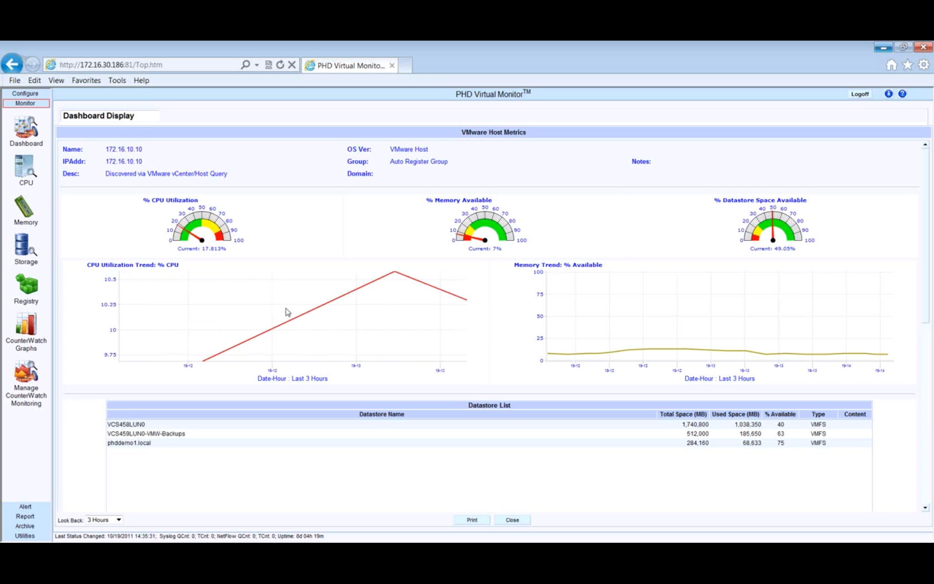Open the Utilities section link
Viewport: 934px width, 584px height.
click(x=26, y=536)
